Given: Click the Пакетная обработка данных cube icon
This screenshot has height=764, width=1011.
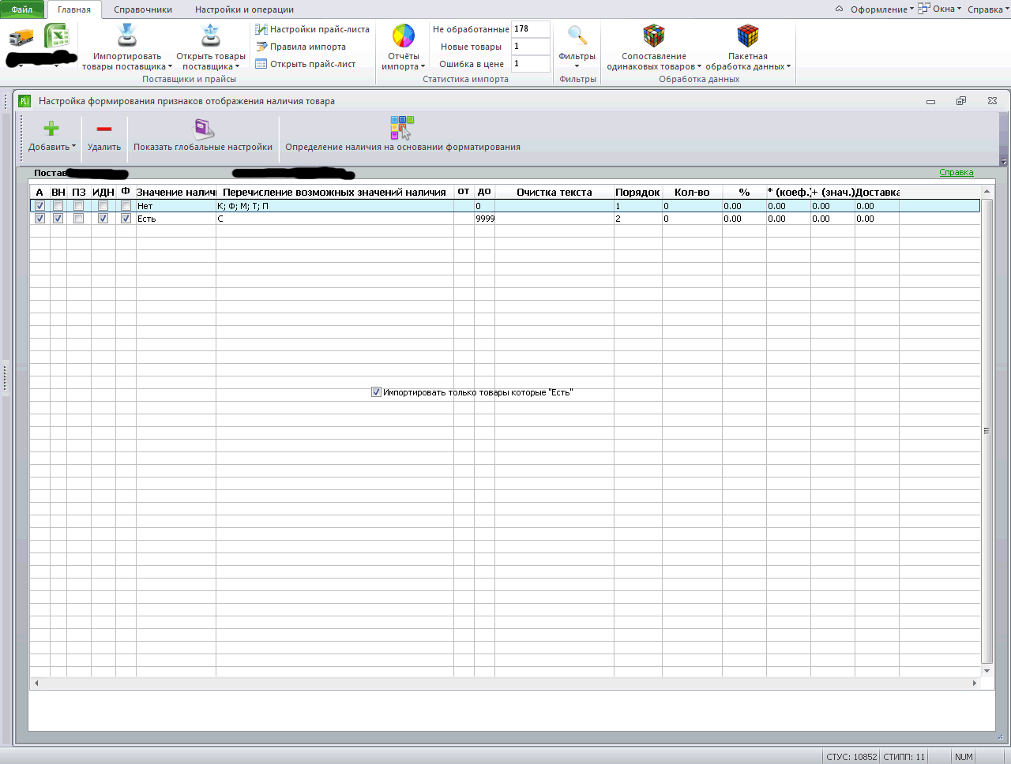Looking at the screenshot, I should coord(747,36).
